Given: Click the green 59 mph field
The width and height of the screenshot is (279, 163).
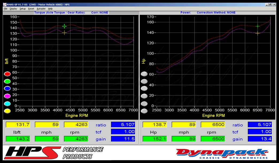Looking at the screenshot, I should pos(47,139).
